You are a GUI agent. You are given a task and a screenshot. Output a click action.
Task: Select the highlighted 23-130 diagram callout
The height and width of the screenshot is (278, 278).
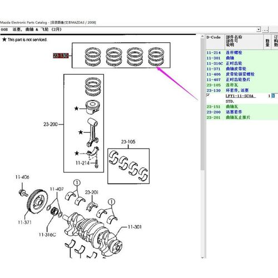61,56
